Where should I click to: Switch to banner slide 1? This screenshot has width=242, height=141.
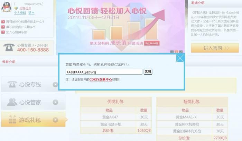(172, 52)
